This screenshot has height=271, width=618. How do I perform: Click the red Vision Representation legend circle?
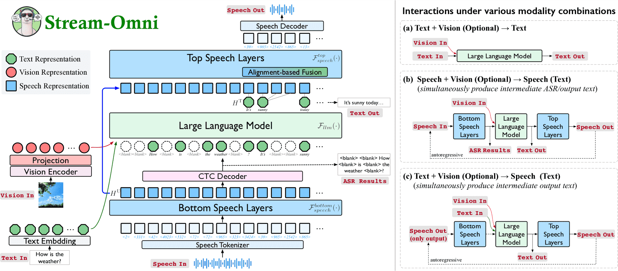pyautogui.click(x=11, y=72)
